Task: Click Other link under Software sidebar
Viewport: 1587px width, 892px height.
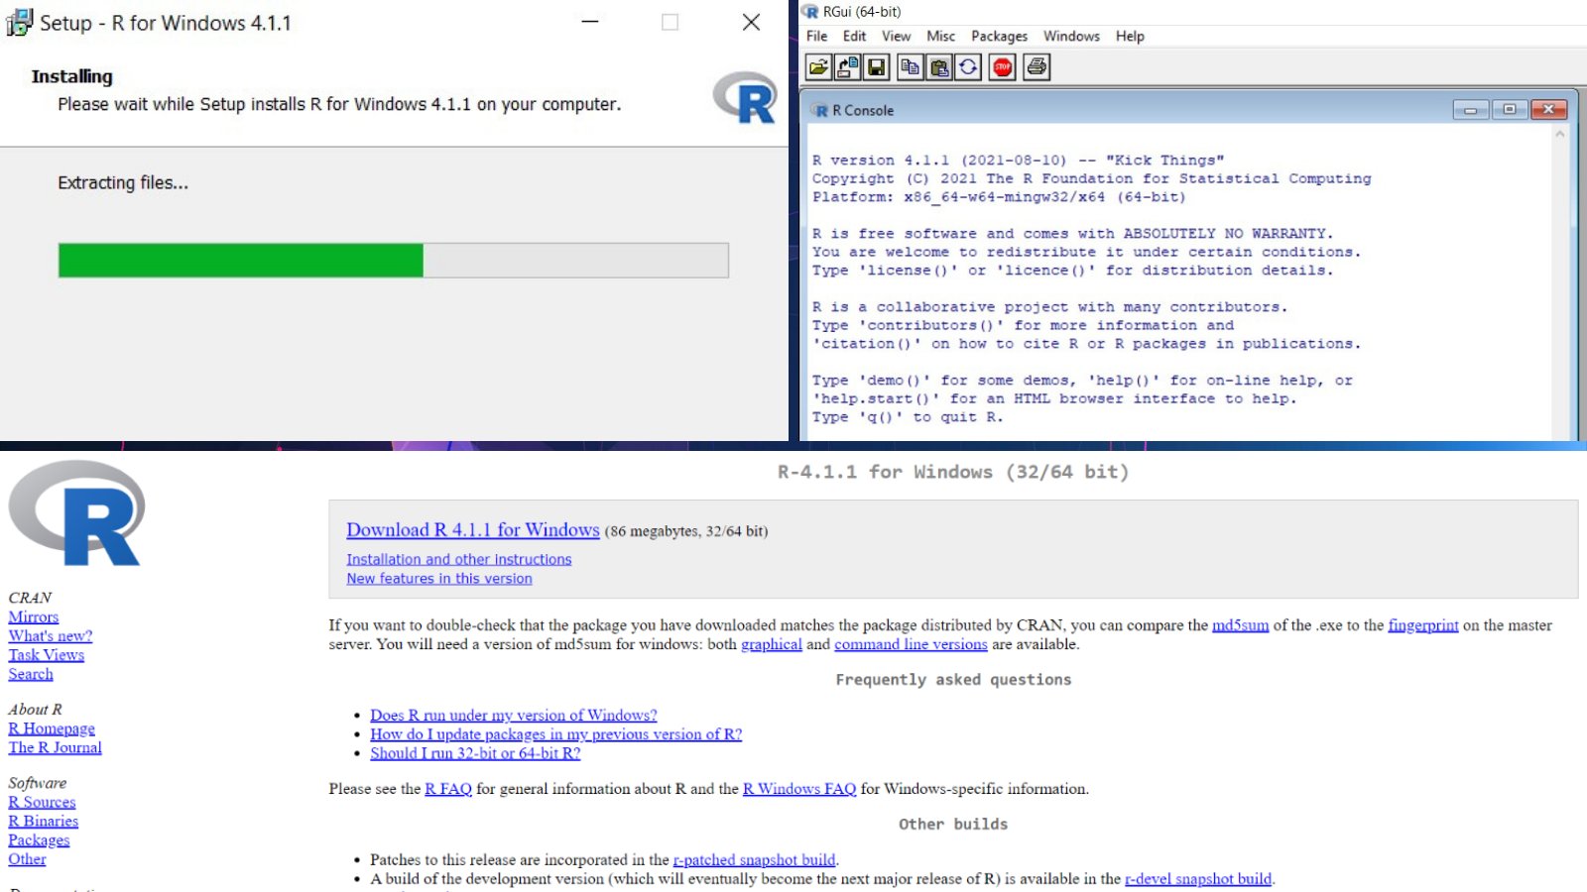Action: click(27, 859)
